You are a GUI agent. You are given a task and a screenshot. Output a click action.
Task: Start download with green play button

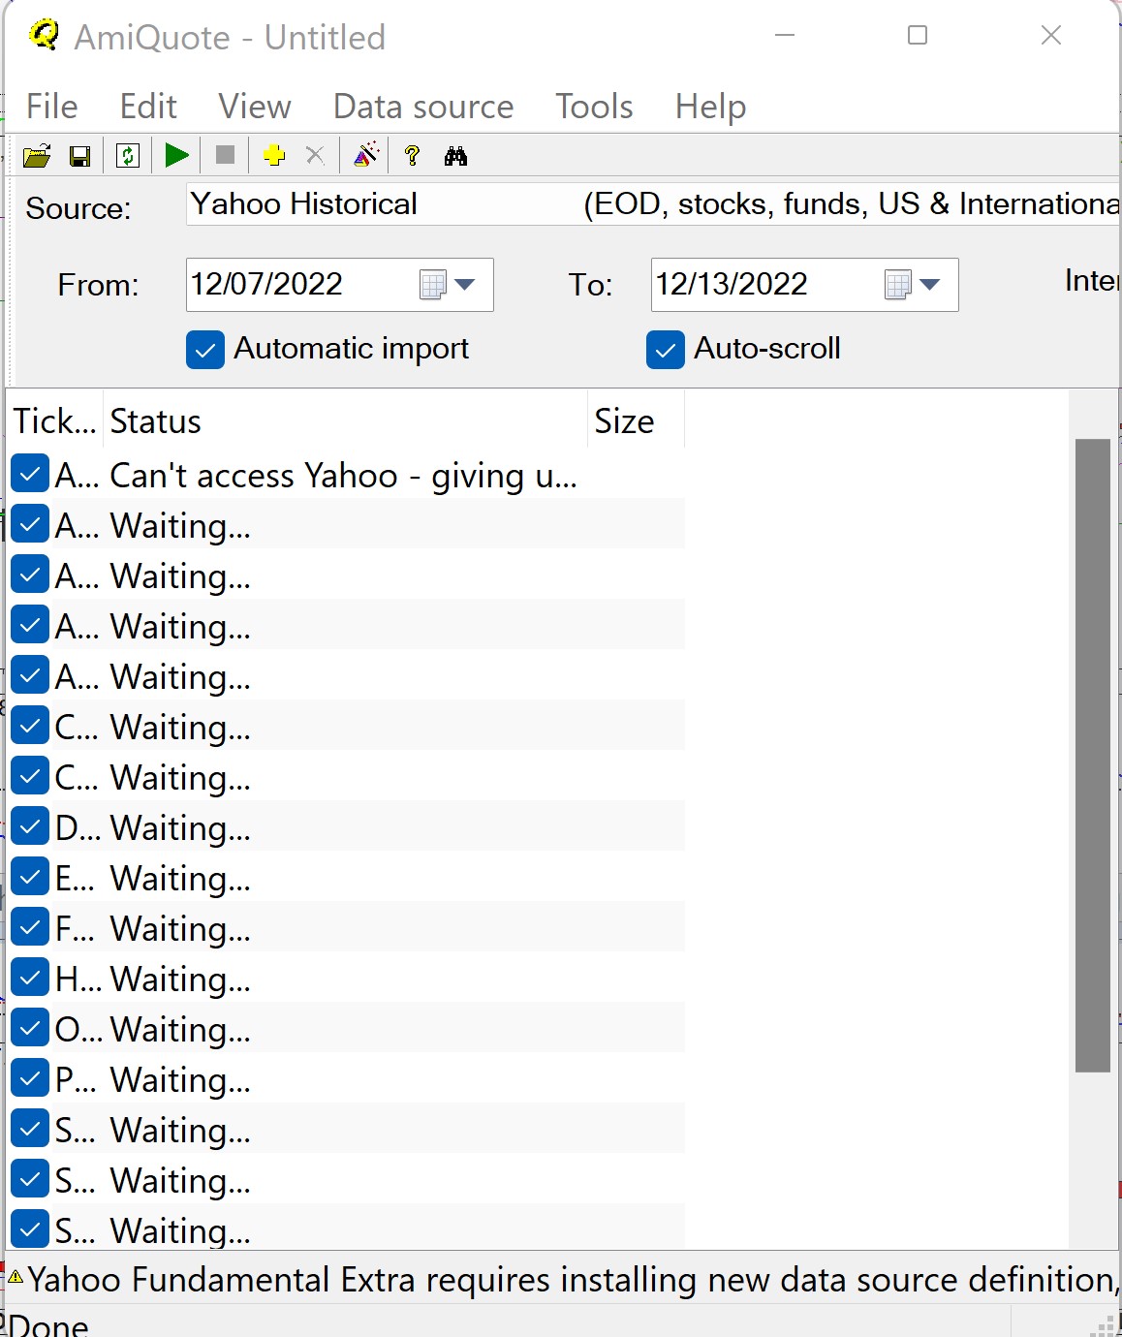pos(176,156)
